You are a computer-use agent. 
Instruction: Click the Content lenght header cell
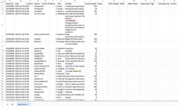pos(91,4)
